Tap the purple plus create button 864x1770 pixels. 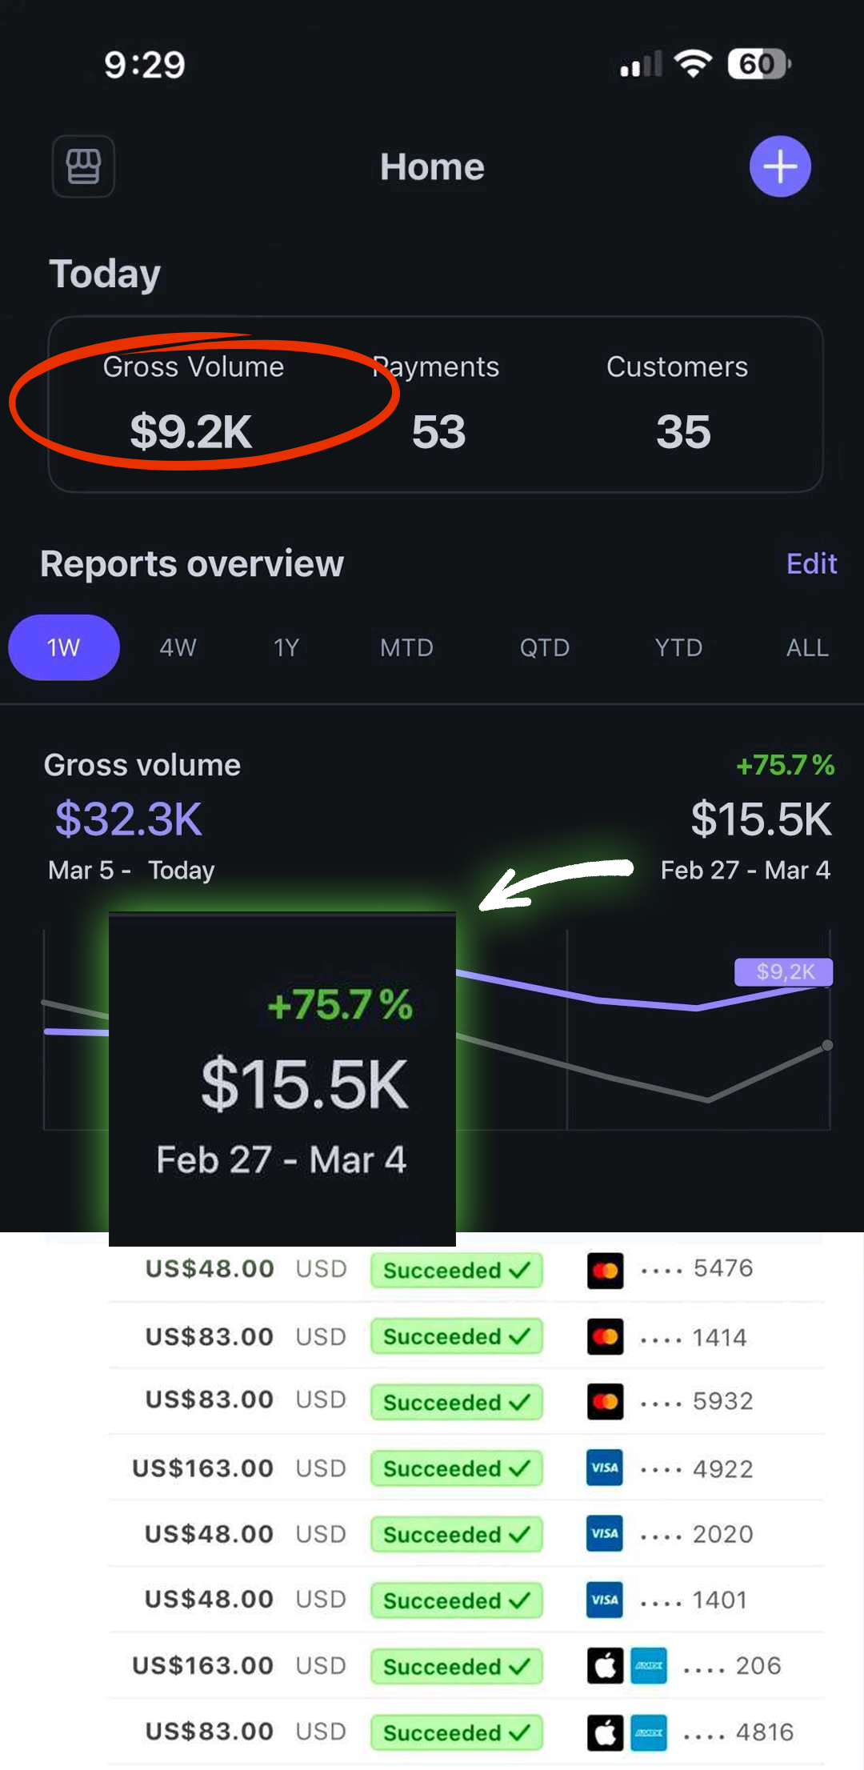point(780,166)
